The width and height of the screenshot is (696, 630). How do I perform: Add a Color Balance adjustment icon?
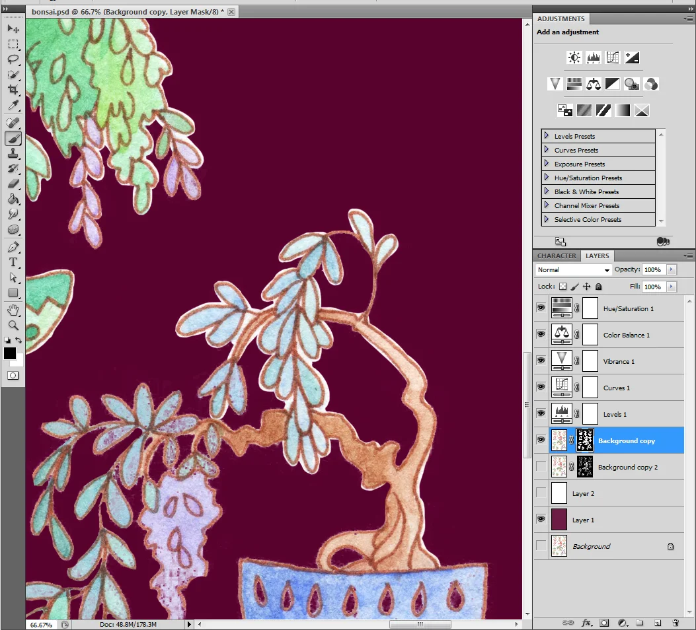pos(594,84)
